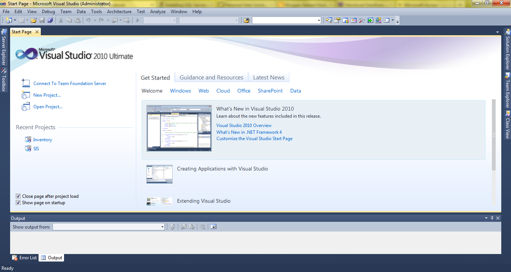Pin the Output panel with auto-hide pushpin
Screen dimensions: 511x272
[x=492, y=218]
